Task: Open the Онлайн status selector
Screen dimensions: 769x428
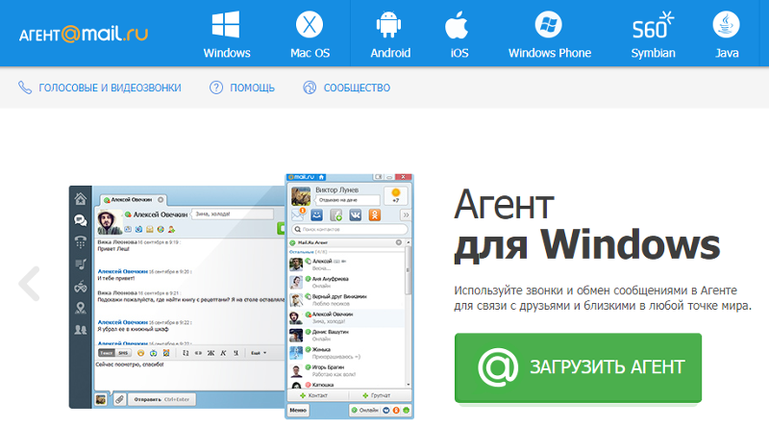Action: click(365, 411)
